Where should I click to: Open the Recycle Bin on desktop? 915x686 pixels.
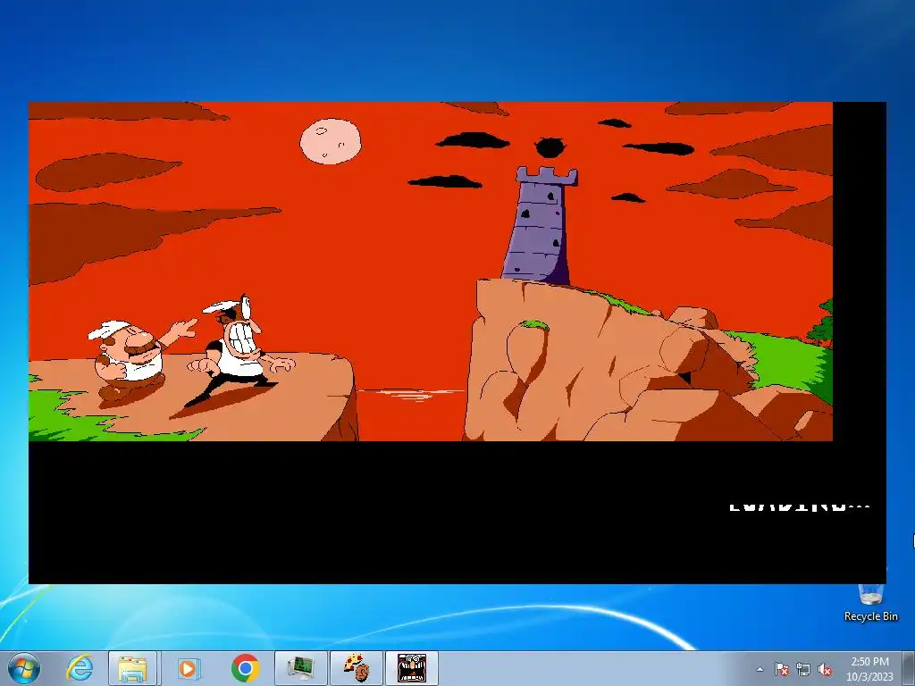pos(870,603)
